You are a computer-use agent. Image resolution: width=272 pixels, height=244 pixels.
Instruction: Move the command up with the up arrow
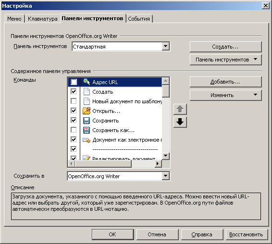[180, 109]
